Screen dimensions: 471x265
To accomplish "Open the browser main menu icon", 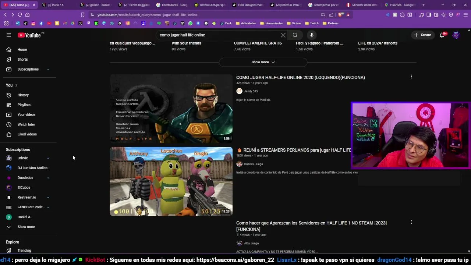I will [x=465, y=15].
